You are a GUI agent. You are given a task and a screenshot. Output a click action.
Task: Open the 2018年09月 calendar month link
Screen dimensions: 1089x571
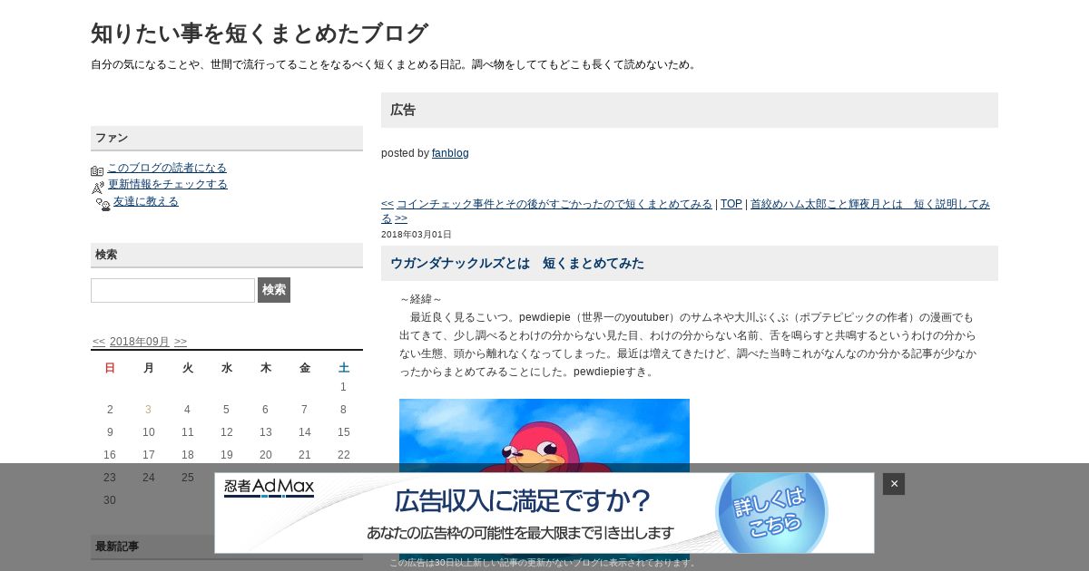(x=140, y=342)
